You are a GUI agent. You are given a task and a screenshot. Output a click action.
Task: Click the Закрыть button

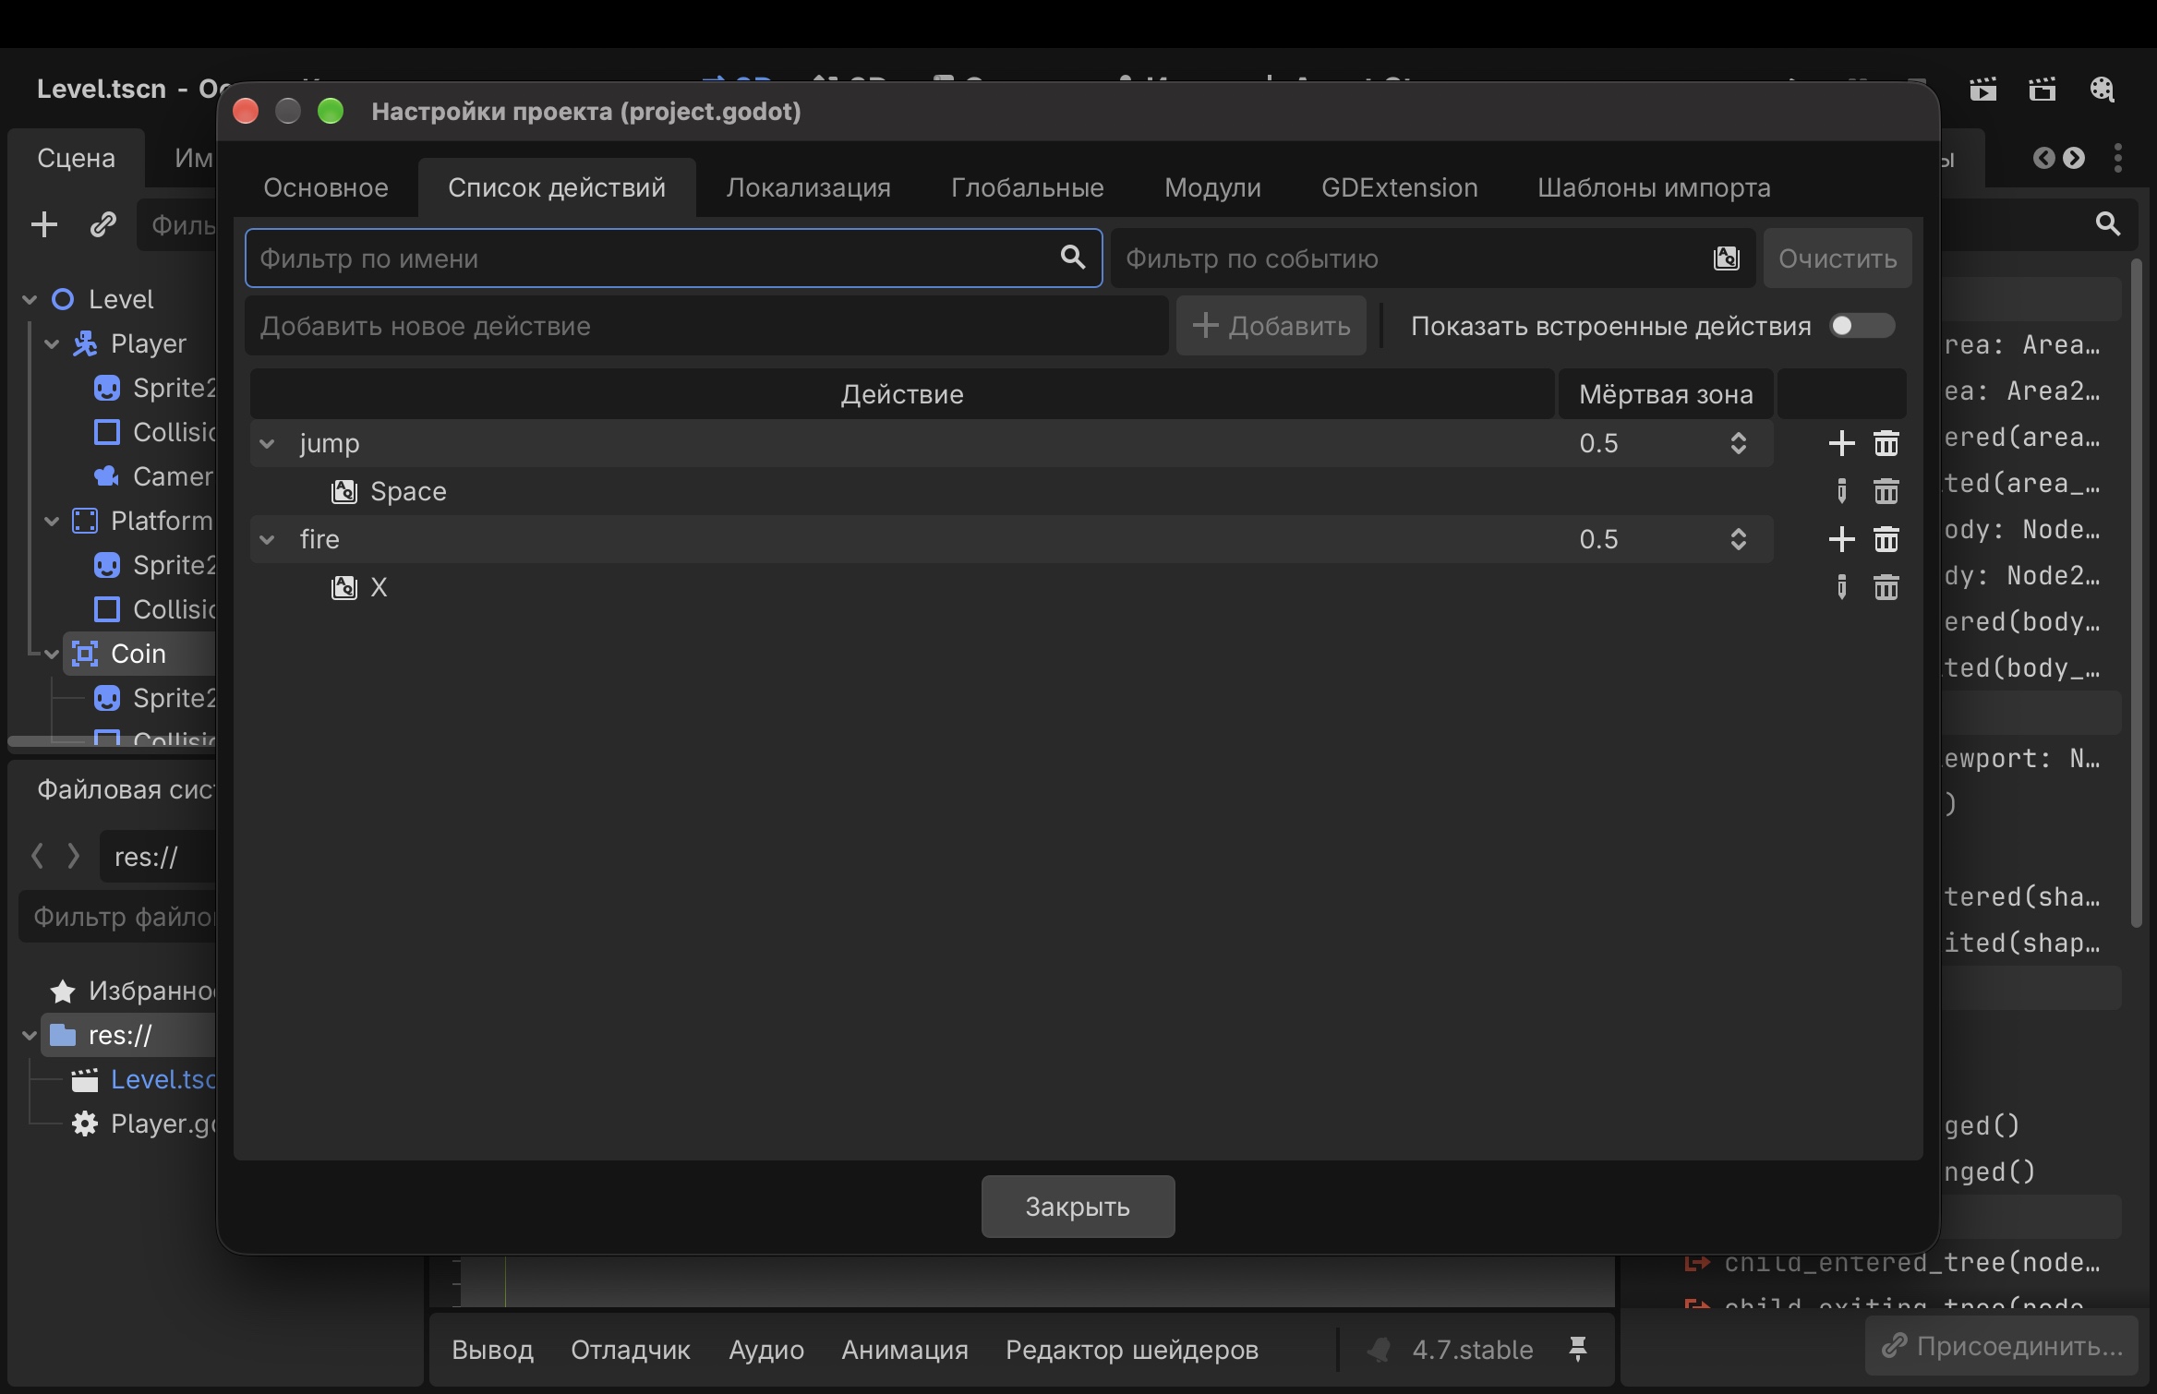pyautogui.click(x=1078, y=1207)
